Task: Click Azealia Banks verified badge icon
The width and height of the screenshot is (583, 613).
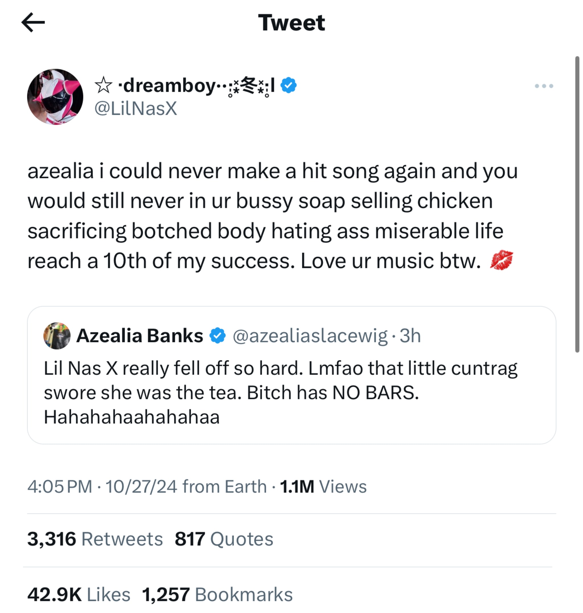Action: tap(217, 336)
